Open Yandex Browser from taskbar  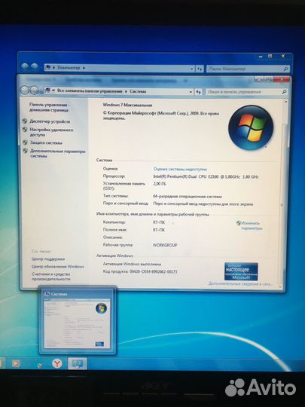[x=57, y=363]
